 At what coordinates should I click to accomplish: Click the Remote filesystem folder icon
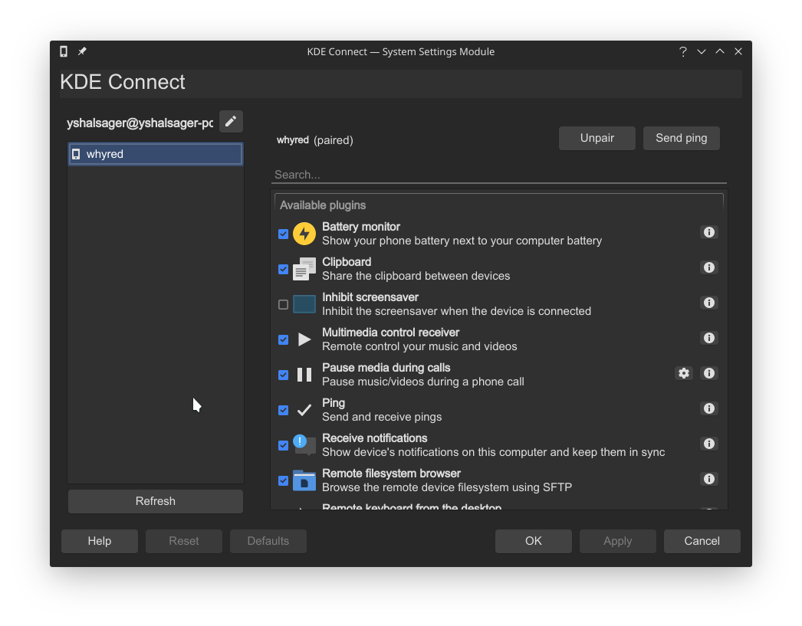[304, 480]
